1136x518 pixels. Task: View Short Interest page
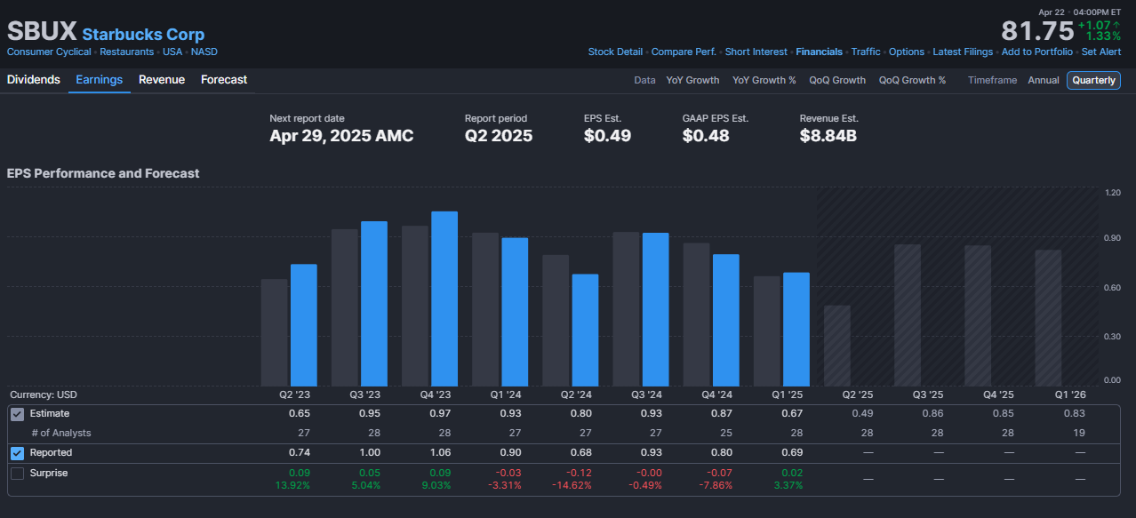click(x=756, y=52)
